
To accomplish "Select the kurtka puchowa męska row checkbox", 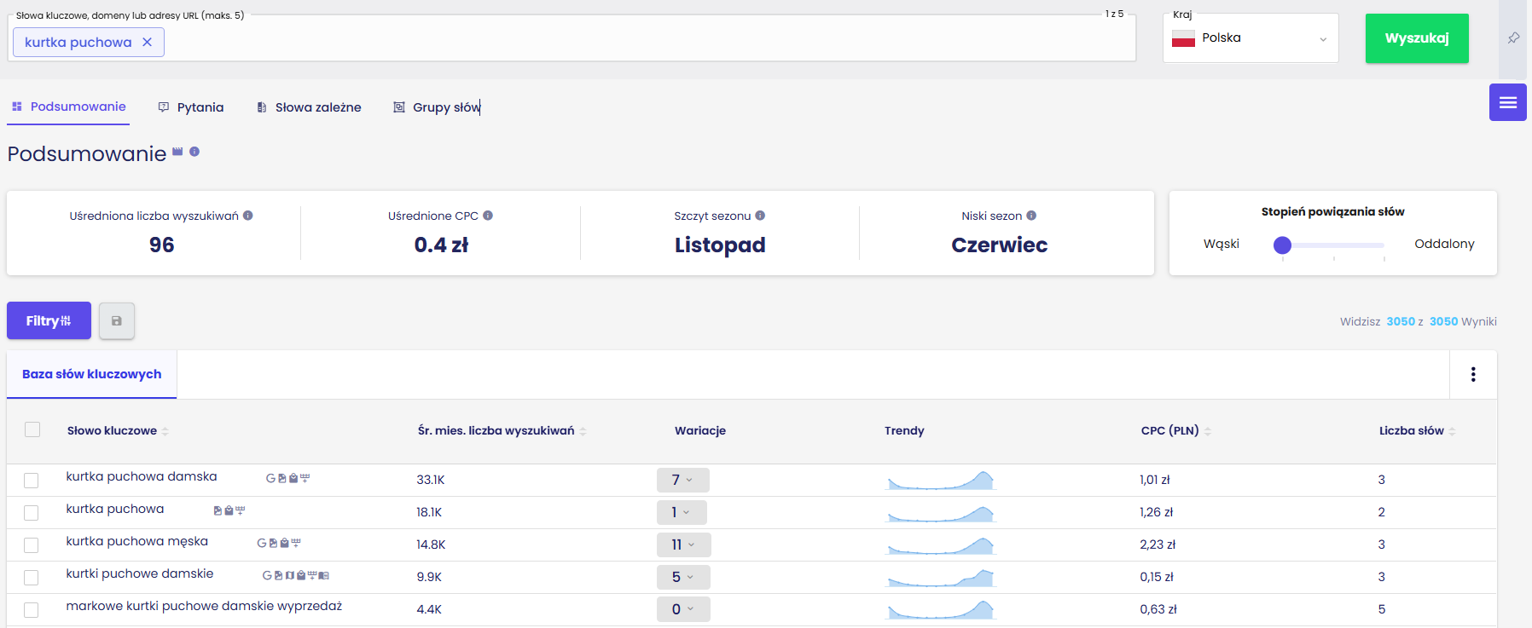I will coord(32,545).
